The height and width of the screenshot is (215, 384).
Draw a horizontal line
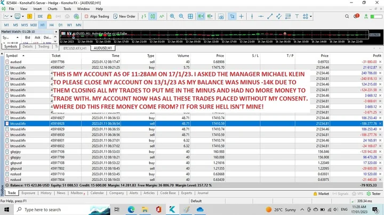click(261, 16)
